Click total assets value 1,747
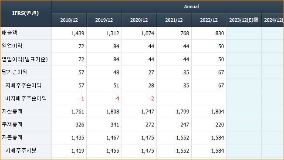The width and height of the screenshot is (284, 160). pyautogui.click(x=148, y=112)
